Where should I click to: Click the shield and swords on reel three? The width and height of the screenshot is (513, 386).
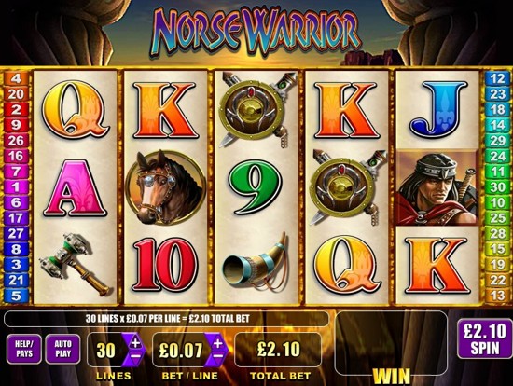(x=256, y=110)
